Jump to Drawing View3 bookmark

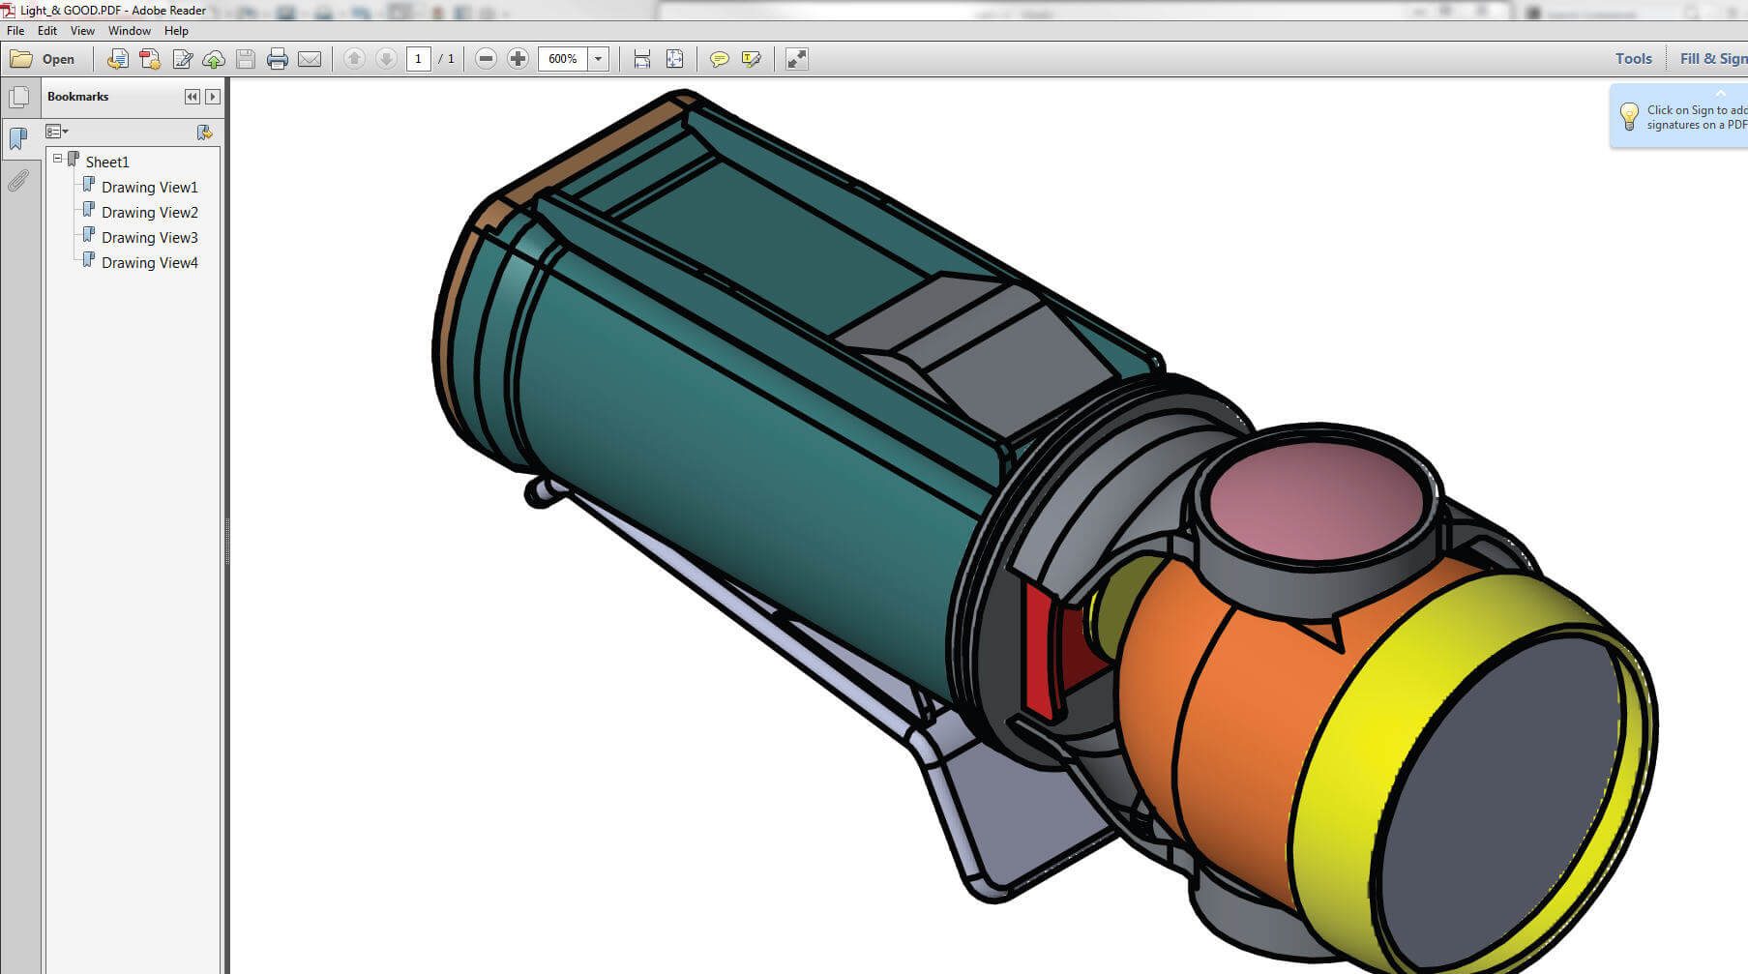click(x=149, y=238)
